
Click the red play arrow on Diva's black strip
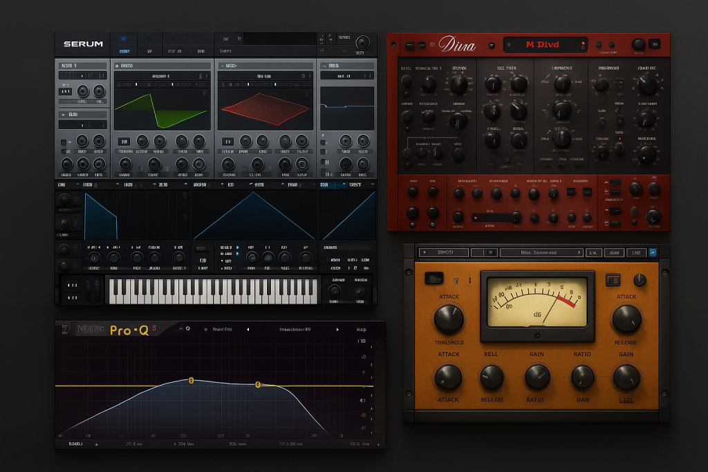click(476, 218)
